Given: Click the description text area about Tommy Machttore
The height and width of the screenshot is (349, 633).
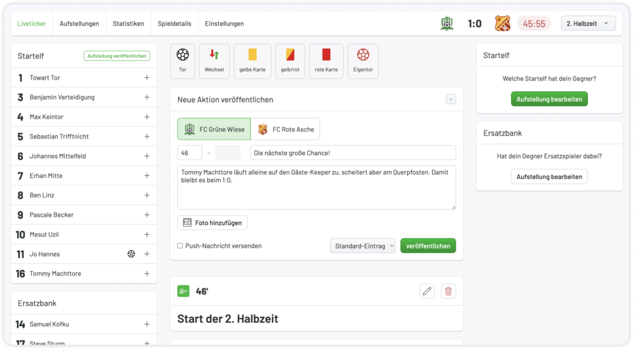Looking at the screenshot, I should pos(316,188).
